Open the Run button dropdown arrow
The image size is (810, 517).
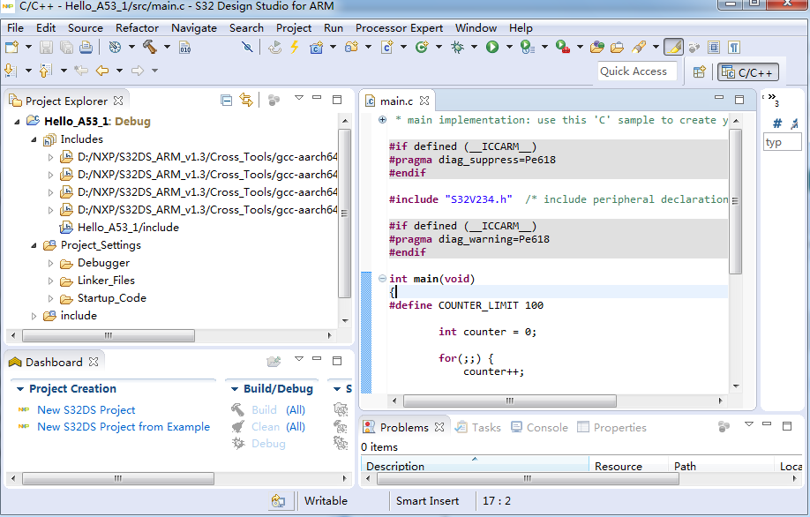click(509, 48)
